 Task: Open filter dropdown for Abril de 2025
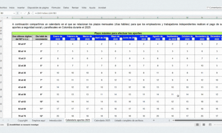coord(107,39)
